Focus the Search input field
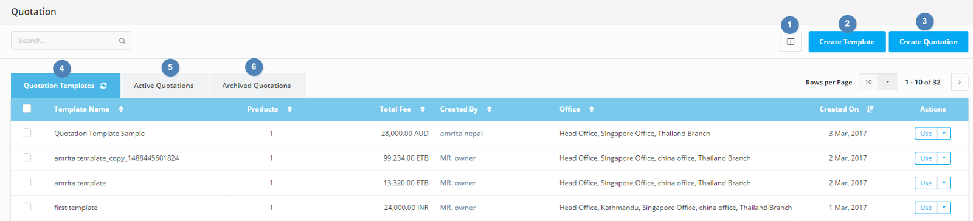The width and height of the screenshot is (973, 221). [71, 41]
